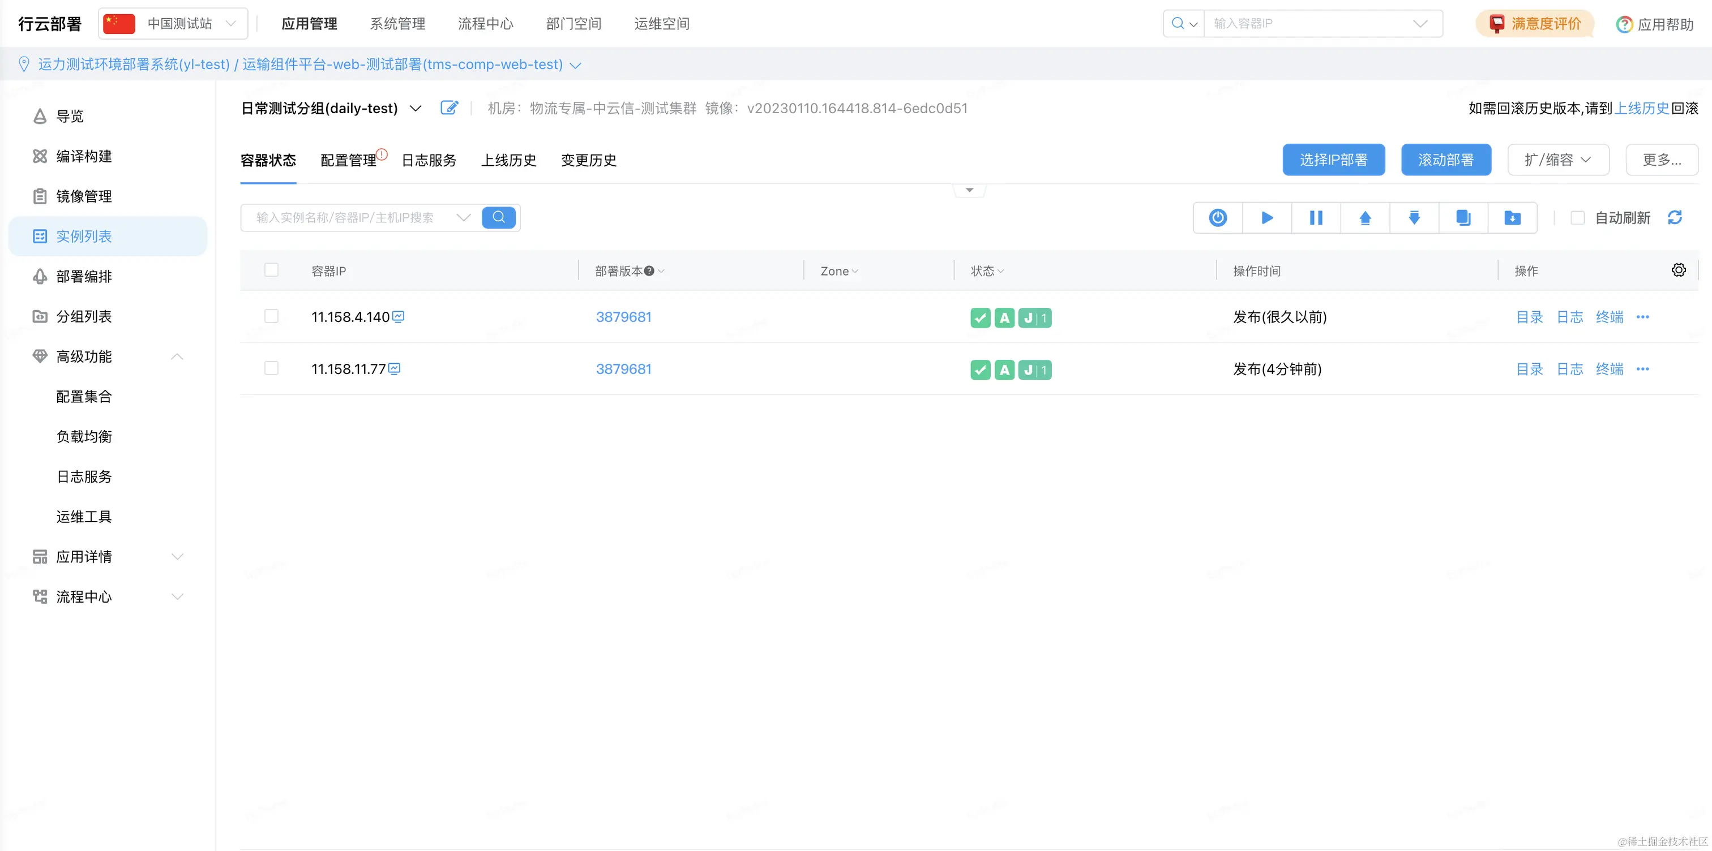
Task: Toggle the select-all checkbox in table header
Action: coord(271,270)
